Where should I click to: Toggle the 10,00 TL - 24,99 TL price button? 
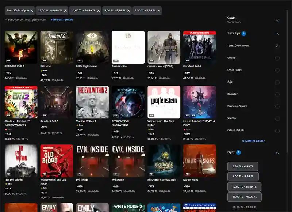(244, 187)
